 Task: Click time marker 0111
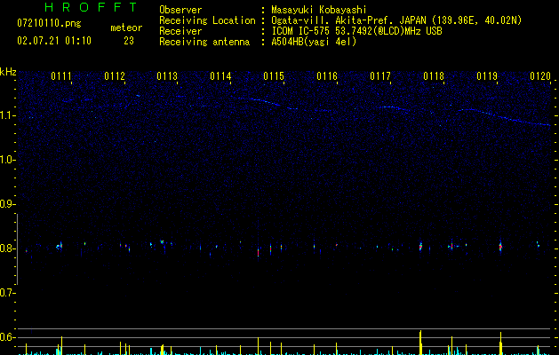pos(61,76)
